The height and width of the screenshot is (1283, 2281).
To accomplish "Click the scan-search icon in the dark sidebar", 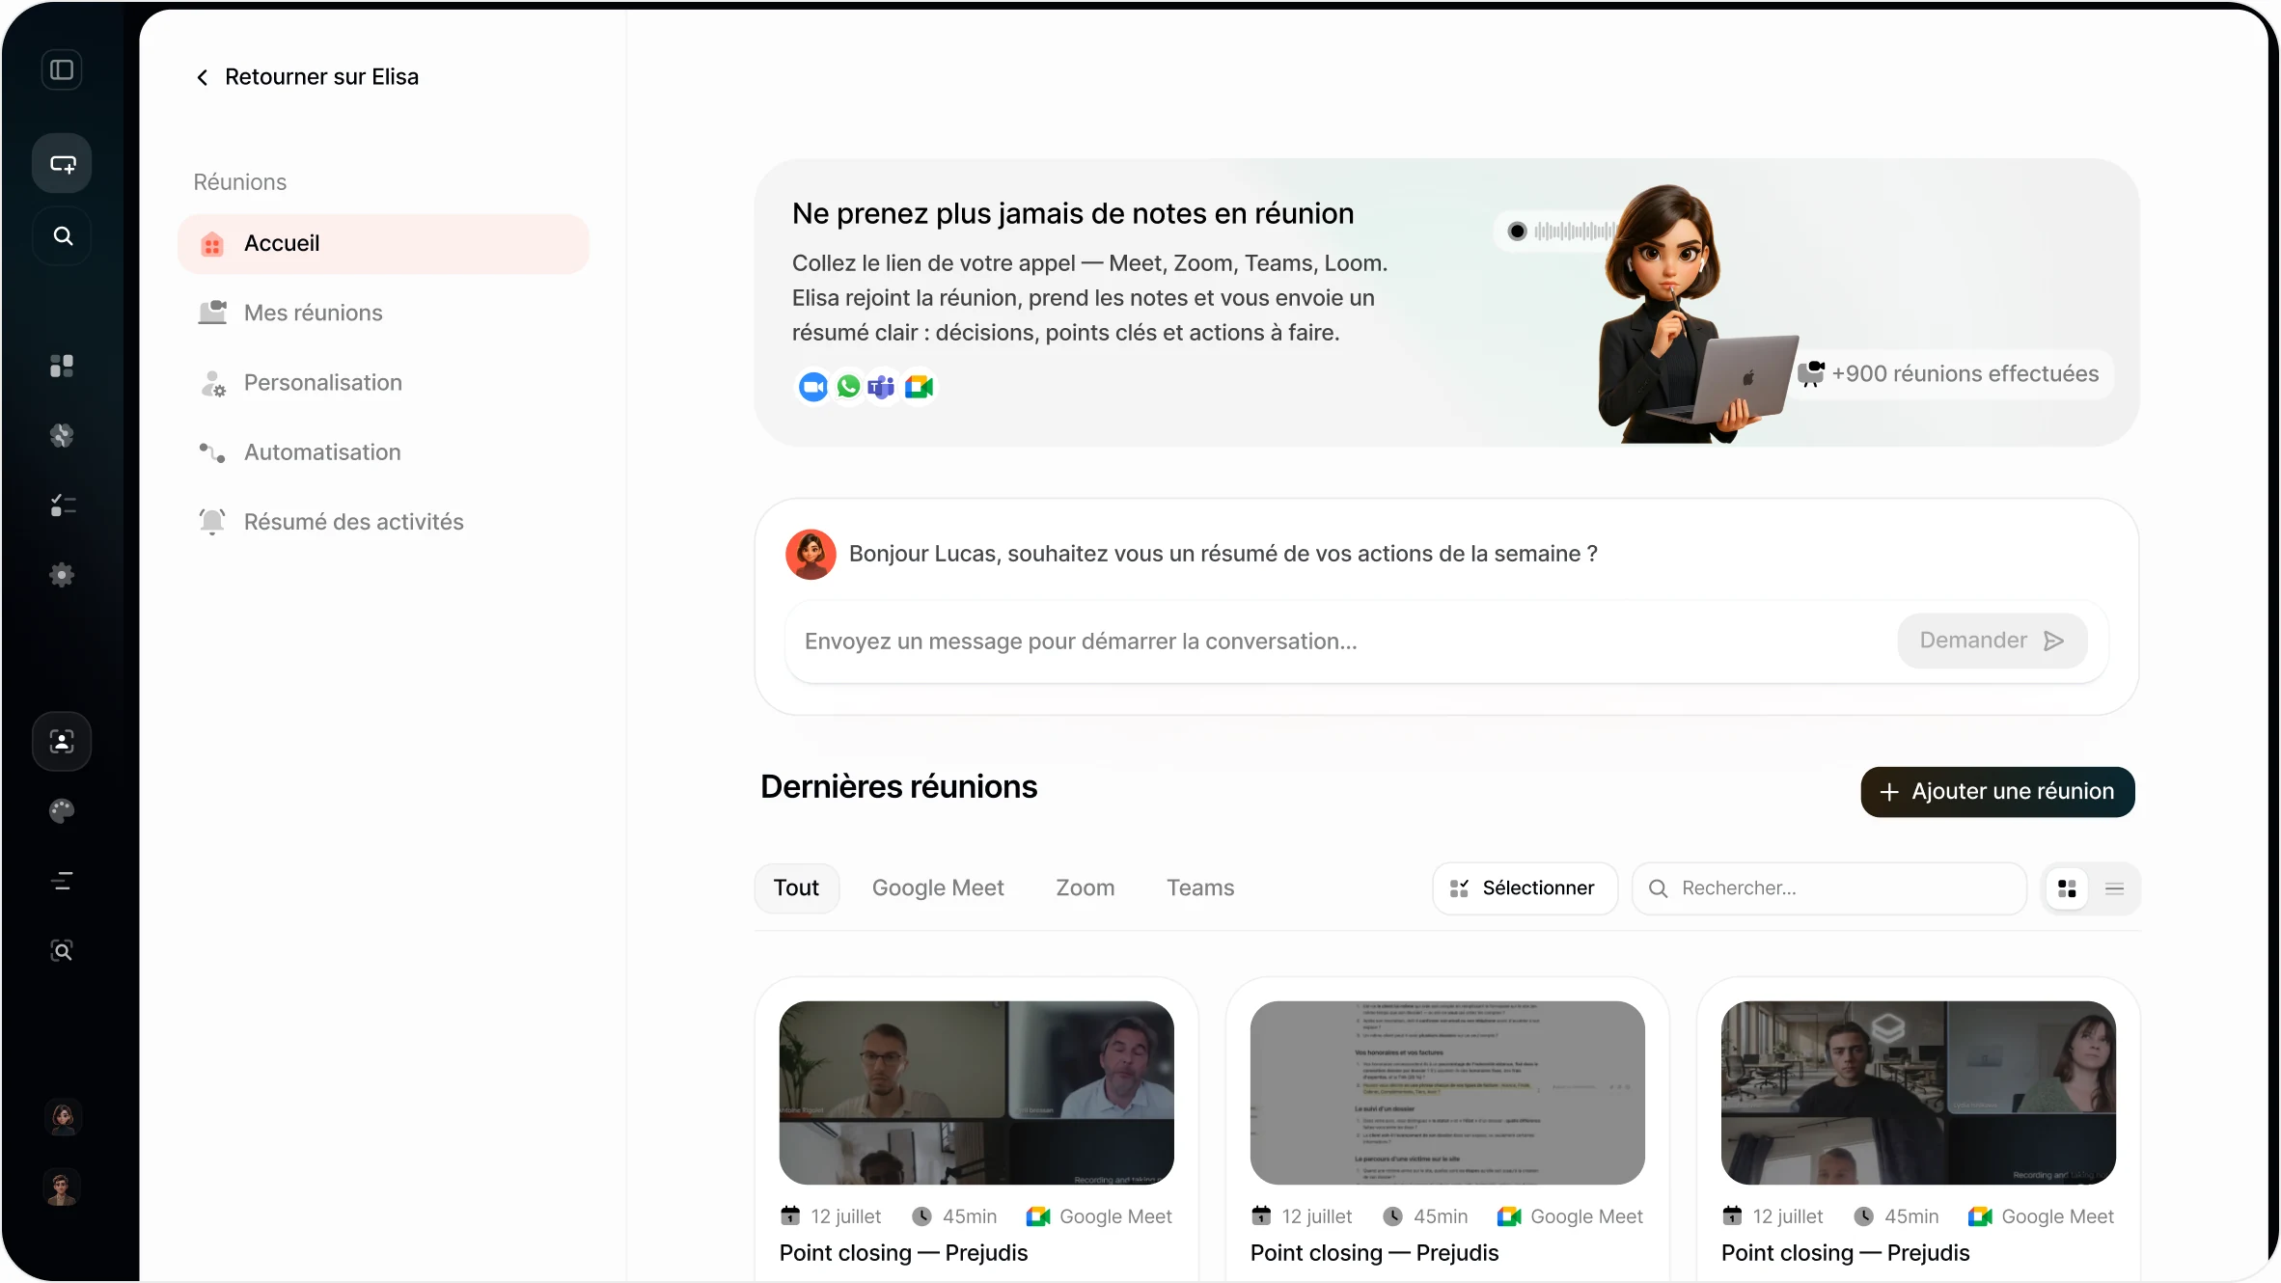I will coord(62,950).
